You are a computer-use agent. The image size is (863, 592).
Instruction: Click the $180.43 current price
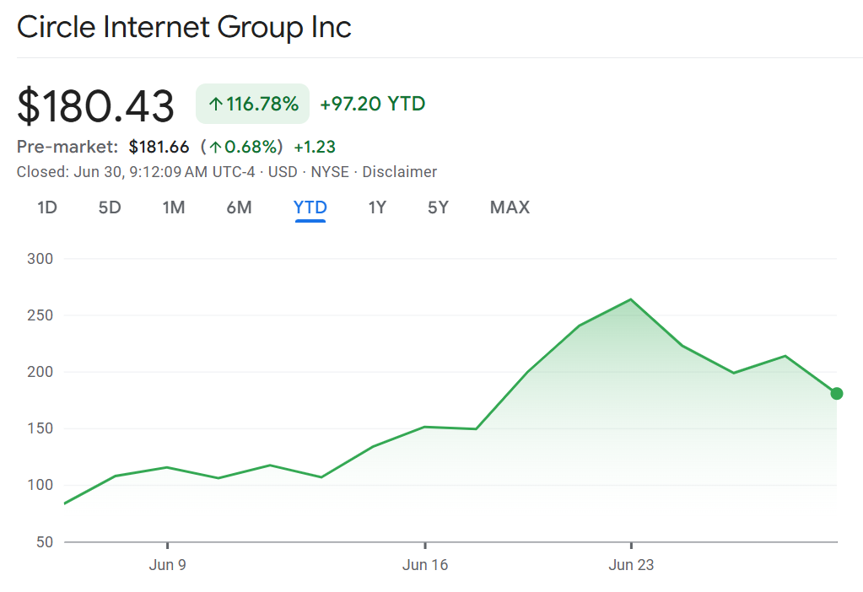[x=95, y=106]
